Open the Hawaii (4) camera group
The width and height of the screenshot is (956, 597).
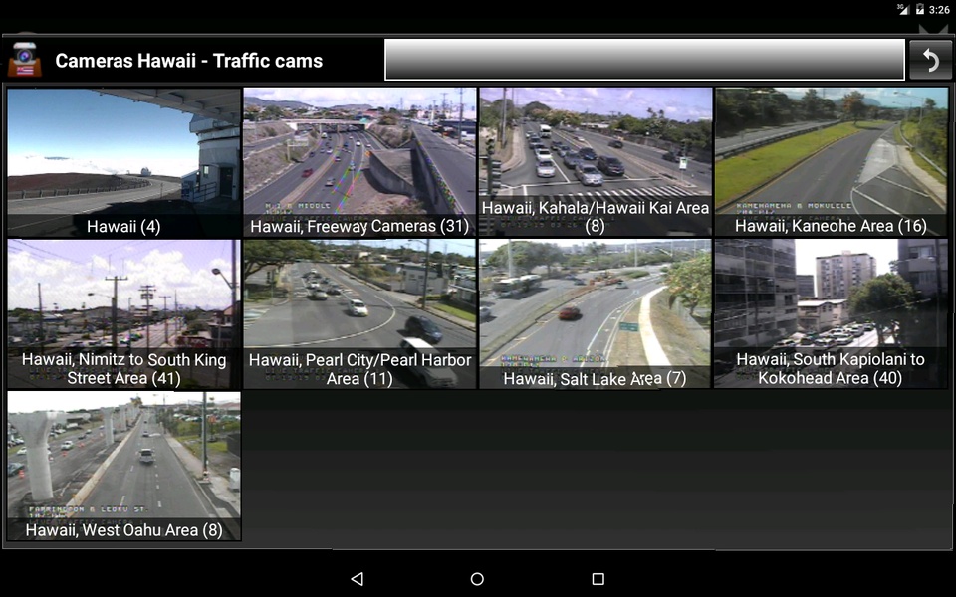pyautogui.click(x=123, y=162)
